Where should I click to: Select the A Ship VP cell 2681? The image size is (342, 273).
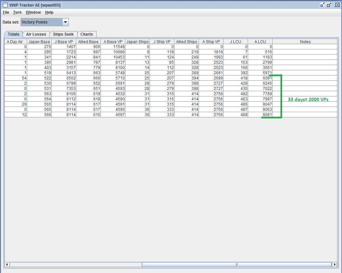[211, 73]
